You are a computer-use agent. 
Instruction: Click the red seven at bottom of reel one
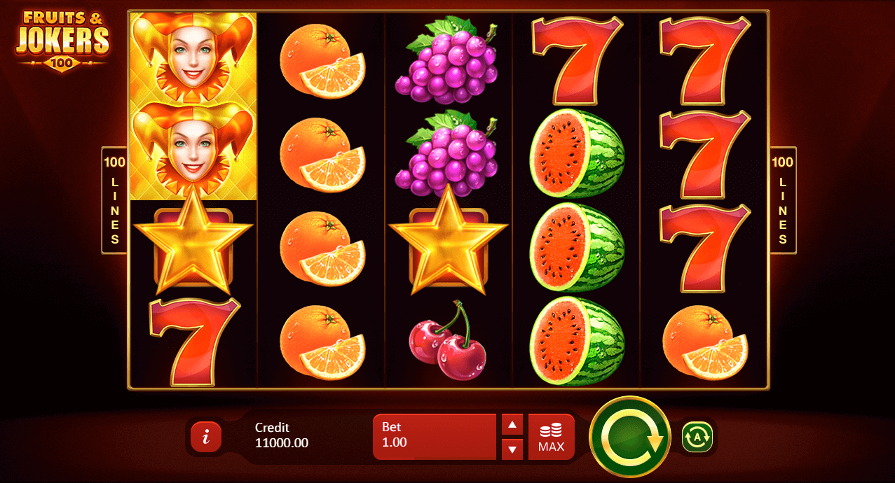coord(194,342)
